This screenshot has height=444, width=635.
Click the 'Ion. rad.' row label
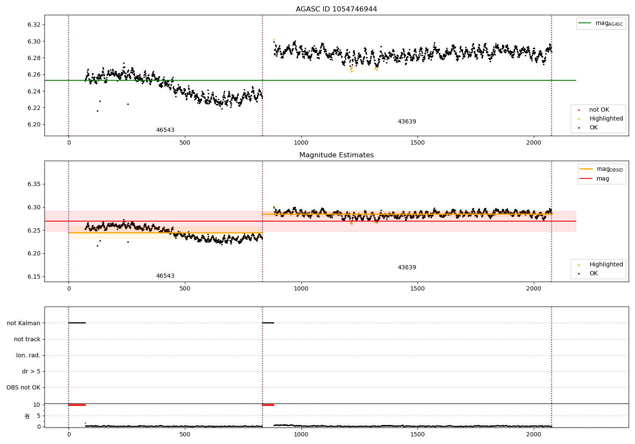pyautogui.click(x=28, y=355)
